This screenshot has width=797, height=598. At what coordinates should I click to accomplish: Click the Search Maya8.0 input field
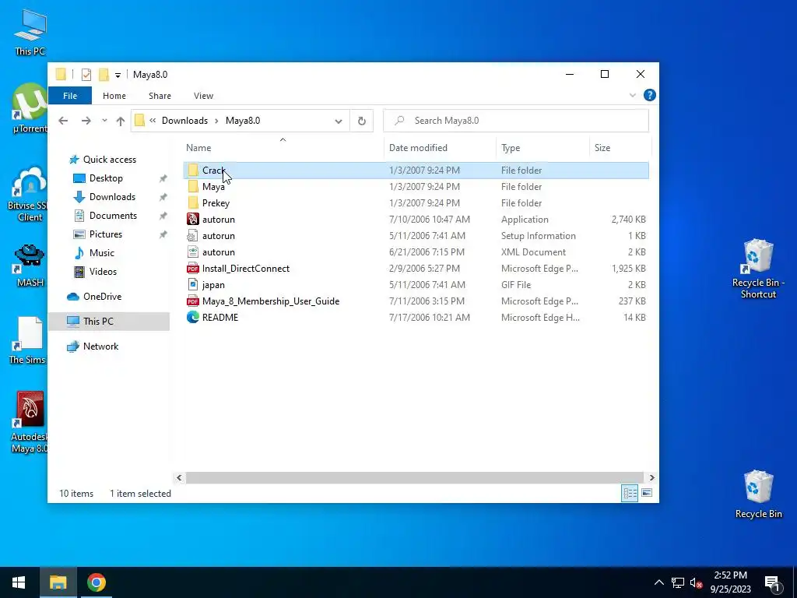pyautogui.click(x=516, y=121)
